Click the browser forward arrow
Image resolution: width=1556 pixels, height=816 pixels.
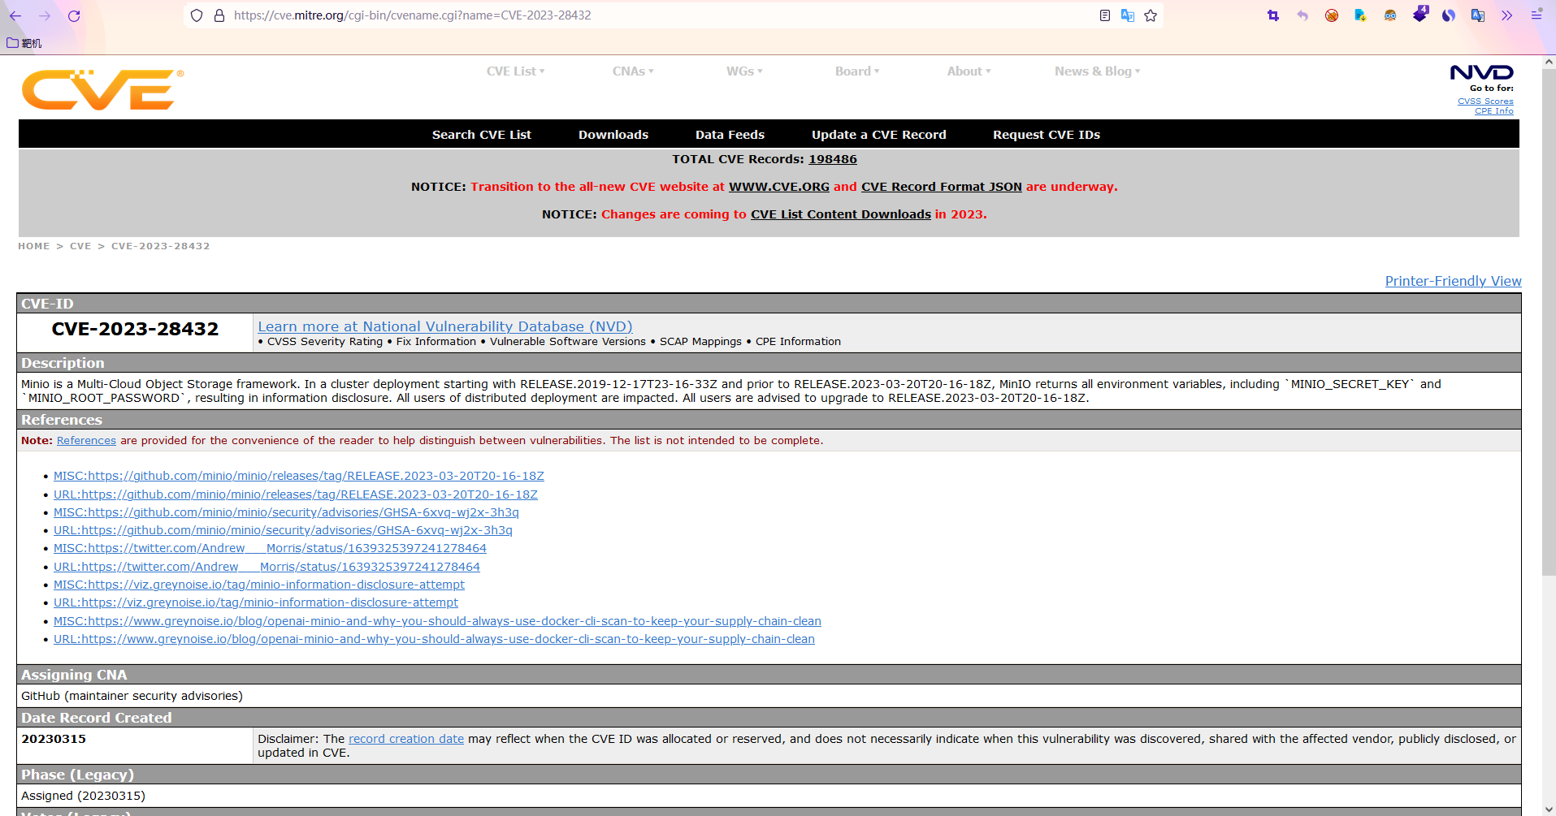tap(45, 15)
